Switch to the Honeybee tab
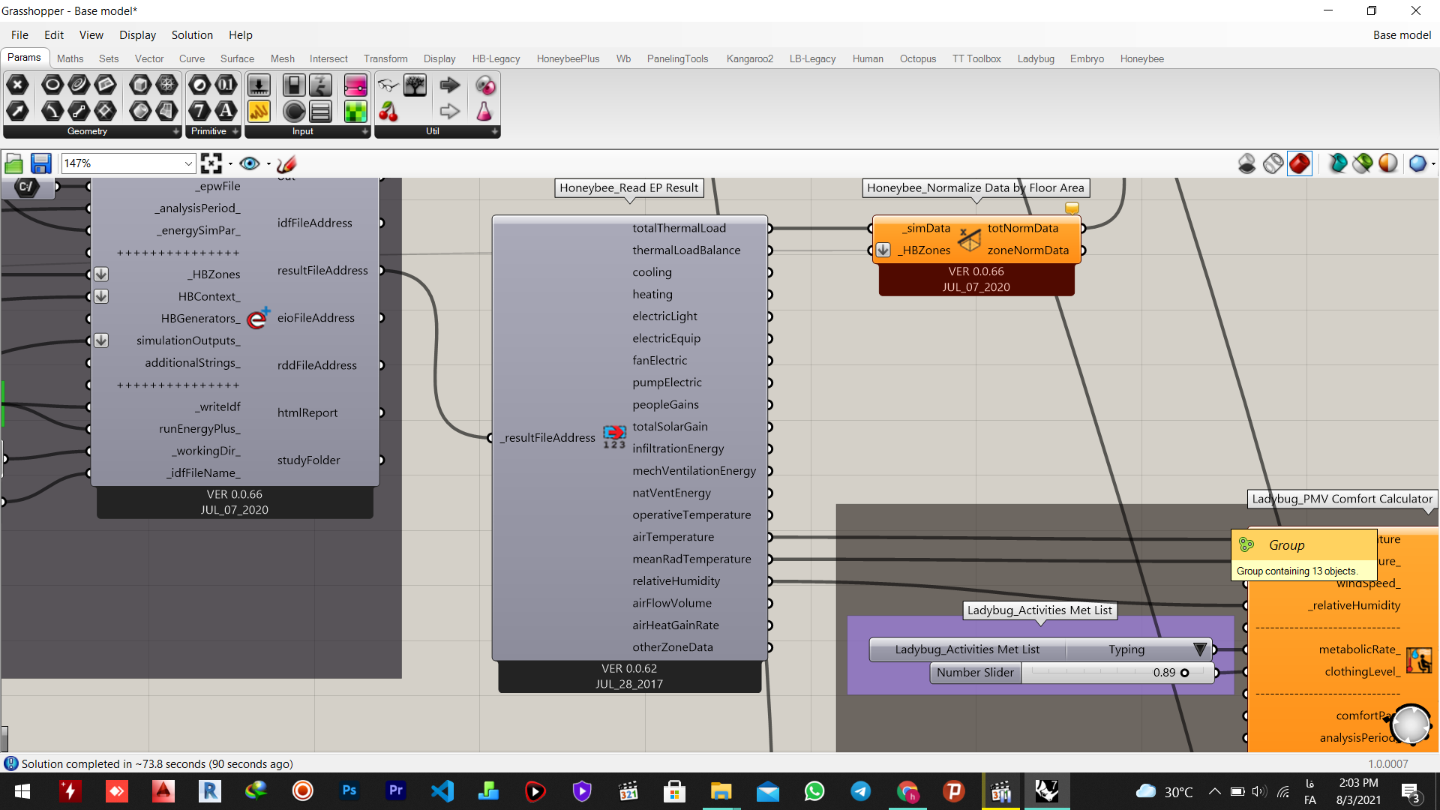This screenshot has height=810, width=1440. pos(1141,58)
